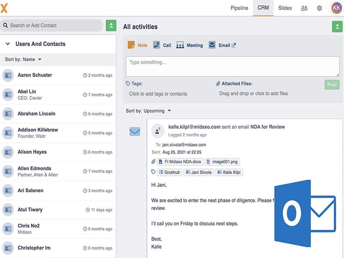Click Atul Tiwary's contact card icon
344x258 pixels.
pyautogui.click(x=8, y=209)
